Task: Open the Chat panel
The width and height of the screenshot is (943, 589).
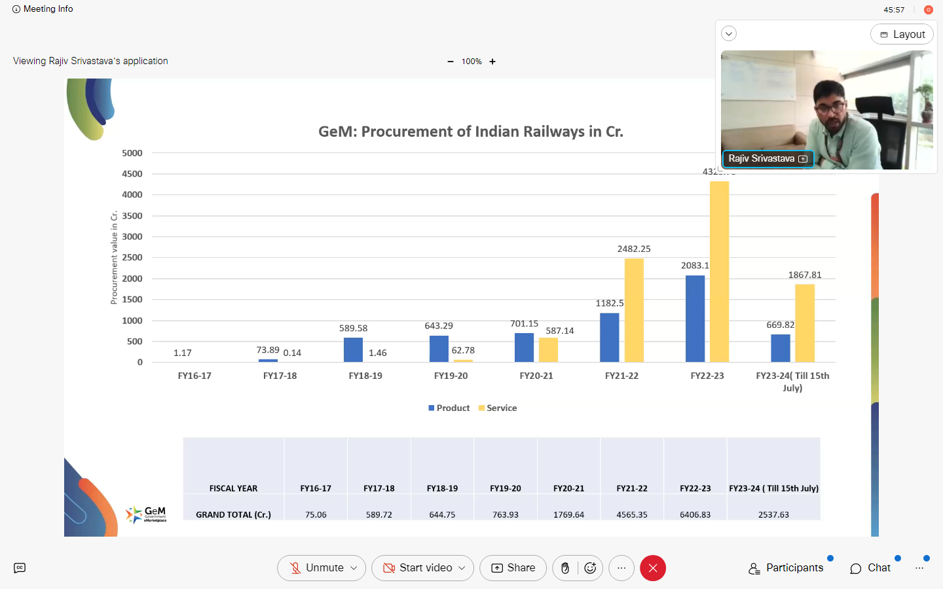Action: tap(870, 568)
